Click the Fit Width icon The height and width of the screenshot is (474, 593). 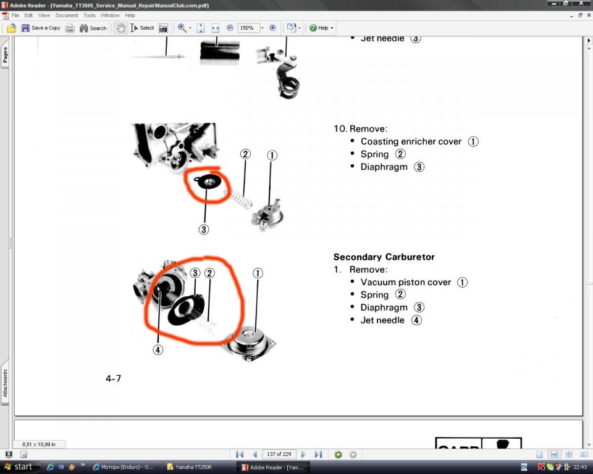(215, 28)
